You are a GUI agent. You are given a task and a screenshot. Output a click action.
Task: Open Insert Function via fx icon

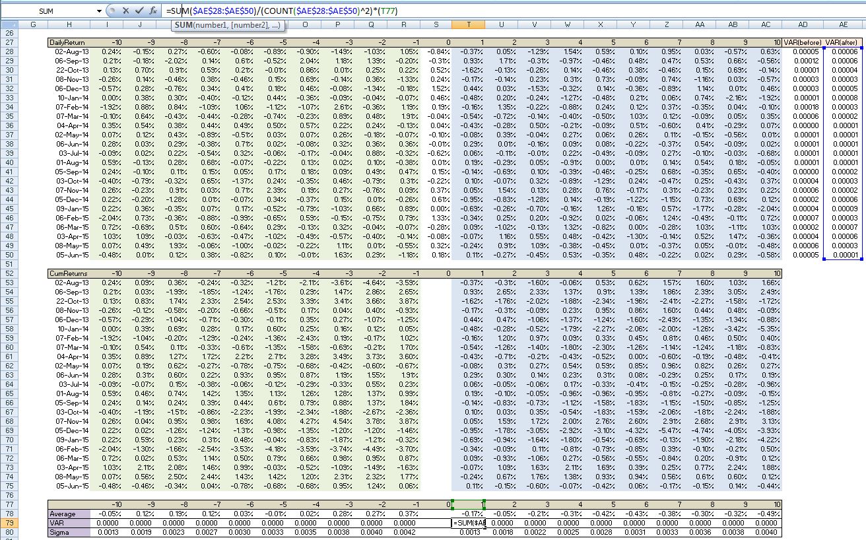[x=152, y=11]
